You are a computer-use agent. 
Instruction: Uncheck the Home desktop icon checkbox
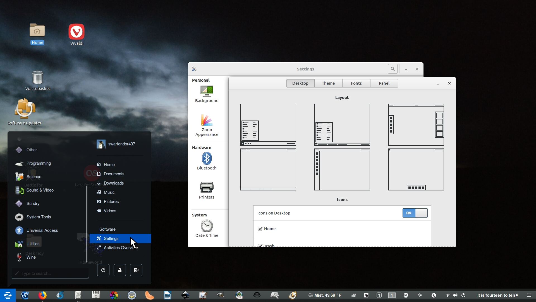point(260,229)
